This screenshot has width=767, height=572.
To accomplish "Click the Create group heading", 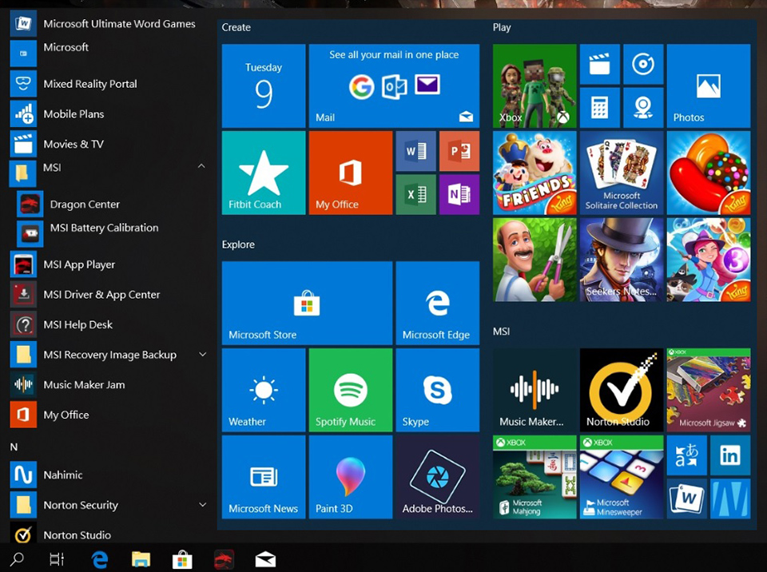I will tap(236, 27).
